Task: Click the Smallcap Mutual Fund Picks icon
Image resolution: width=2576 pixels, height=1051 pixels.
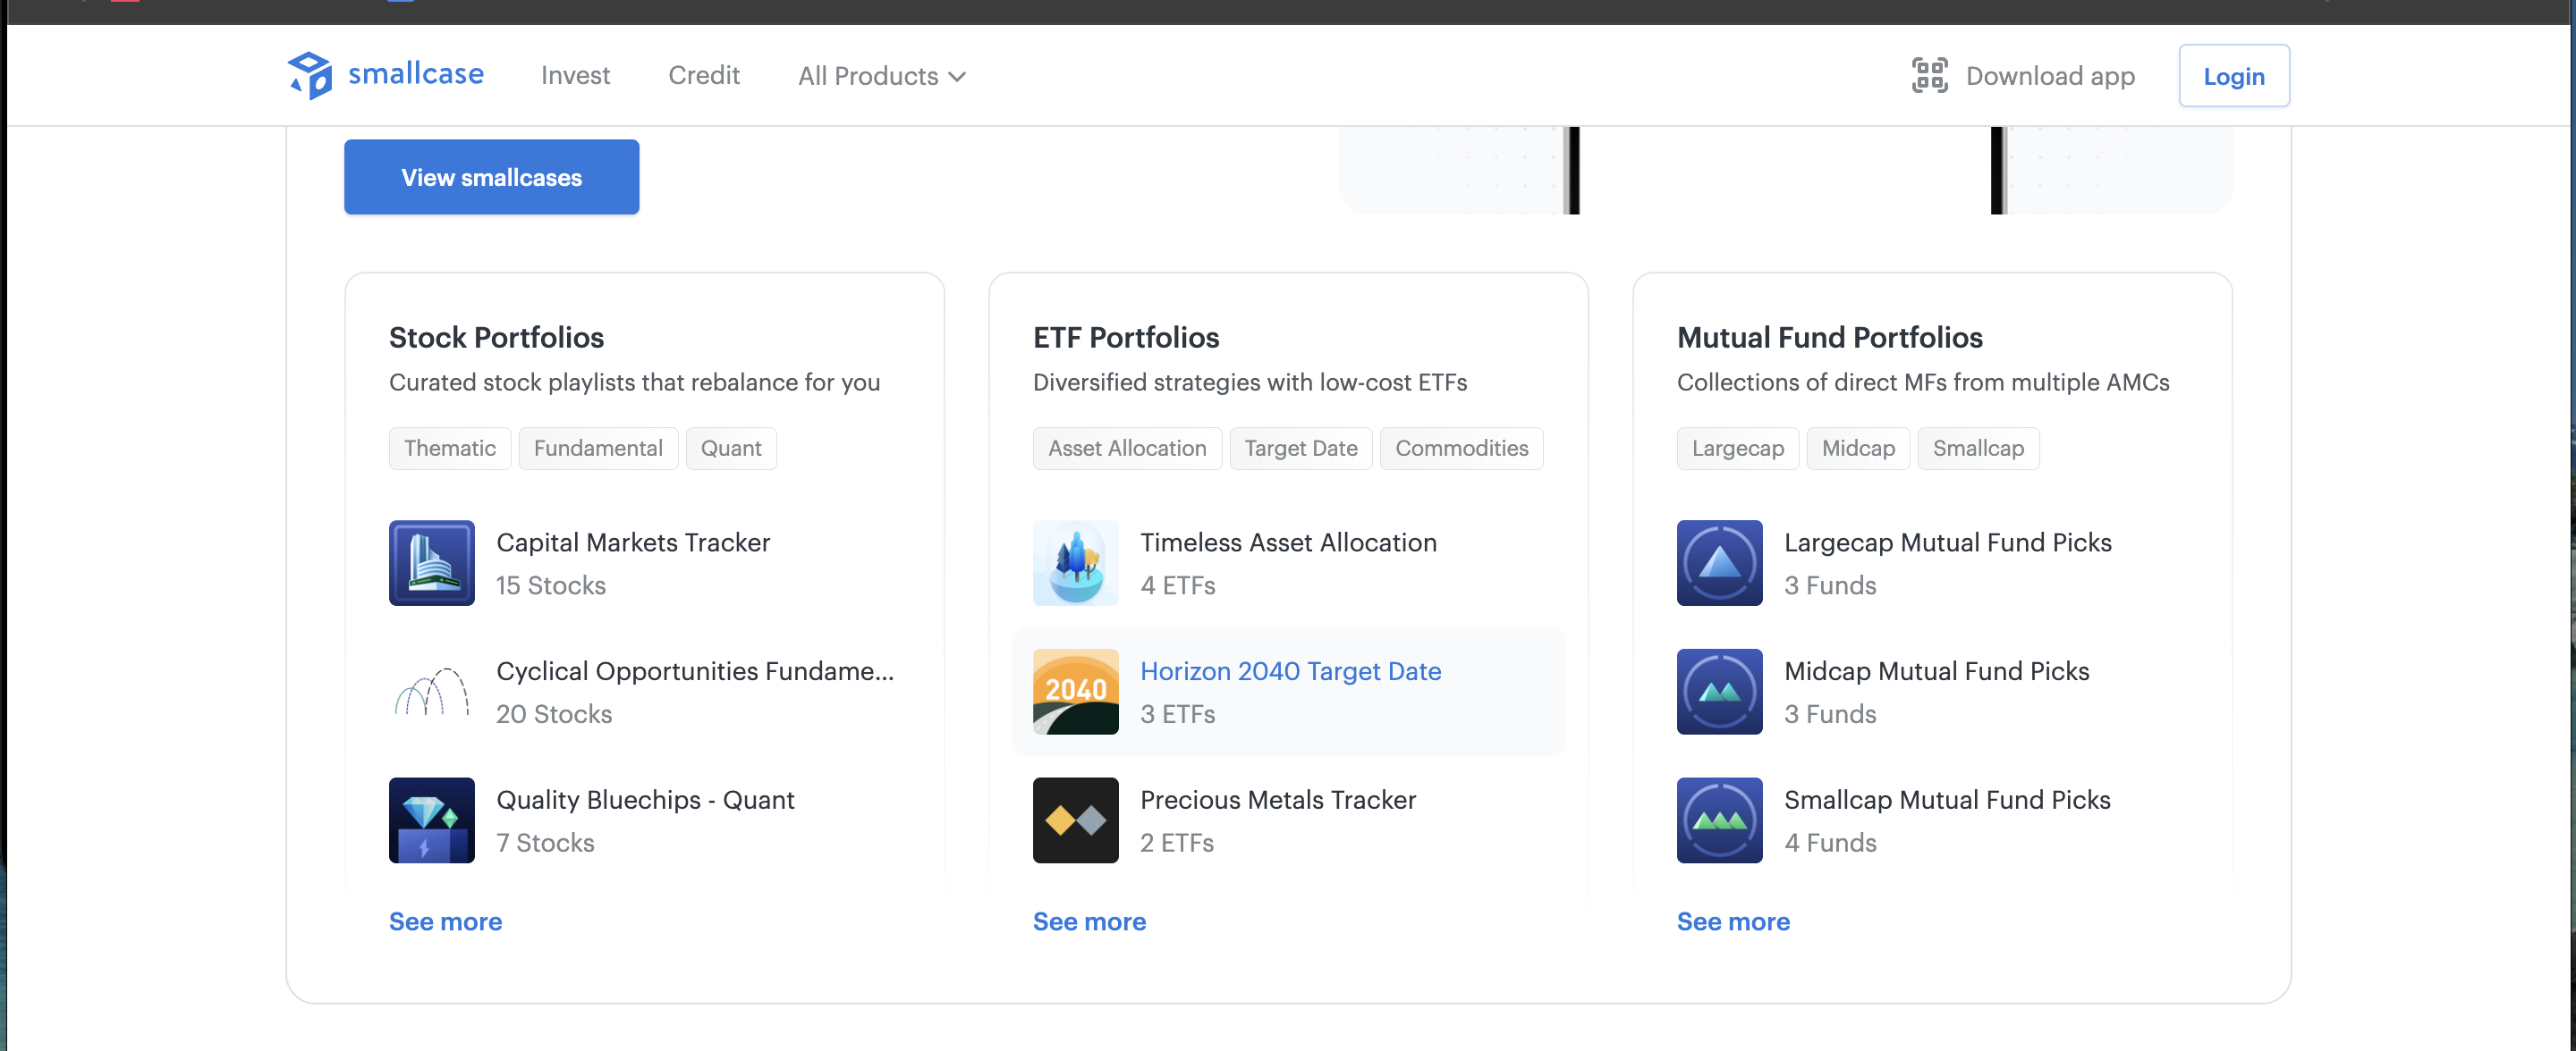Action: click(1719, 820)
